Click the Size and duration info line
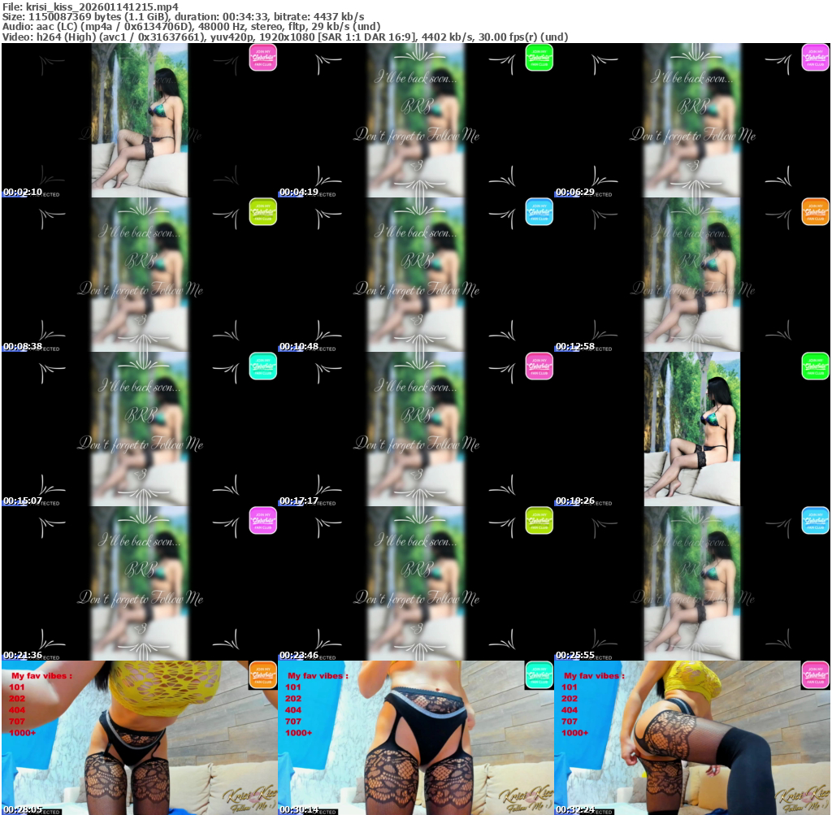The height and width of the screenshot is (815, 832). [x=183, y=16]
